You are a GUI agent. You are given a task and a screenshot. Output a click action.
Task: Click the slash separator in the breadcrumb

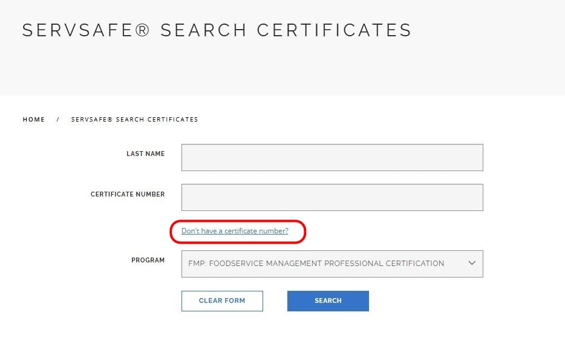[58, 120]
